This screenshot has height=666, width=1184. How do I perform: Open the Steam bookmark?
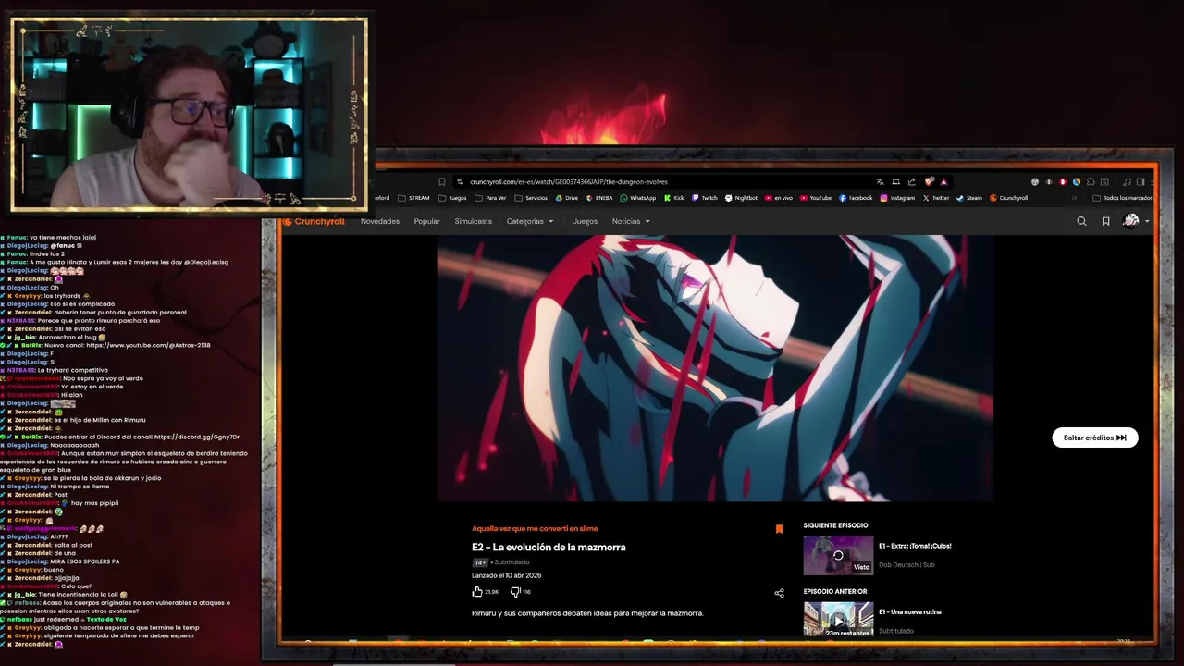point(969,198)
